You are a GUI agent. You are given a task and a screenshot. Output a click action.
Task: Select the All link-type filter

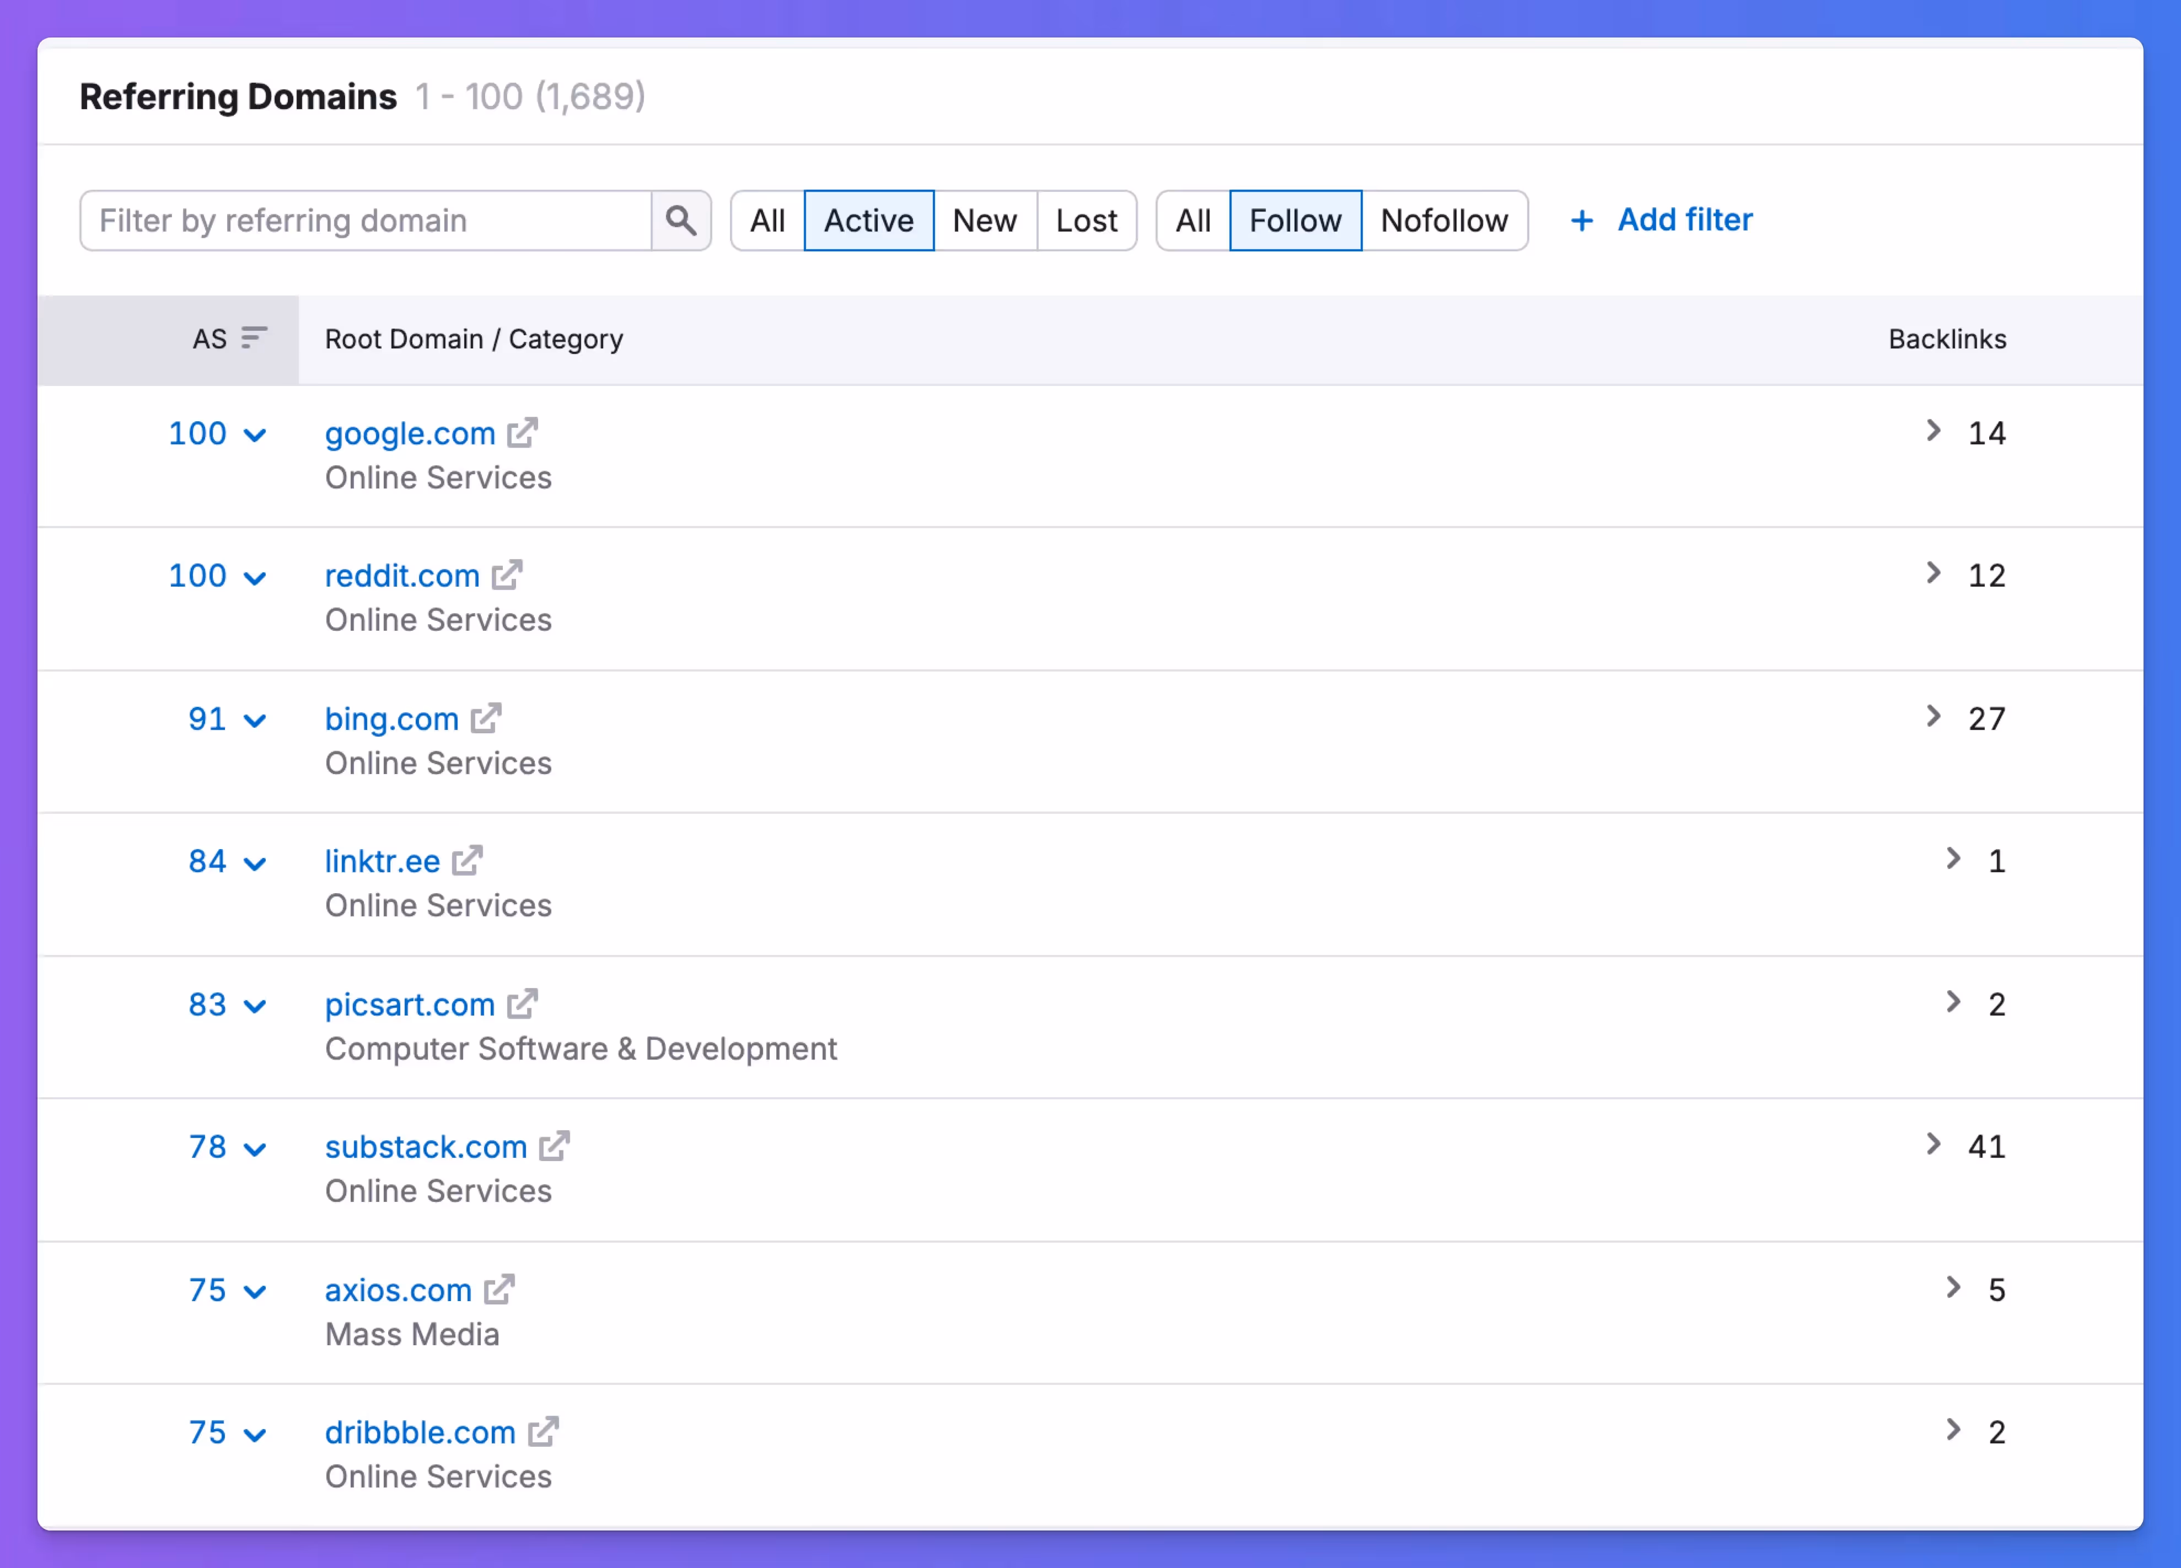1194,221
